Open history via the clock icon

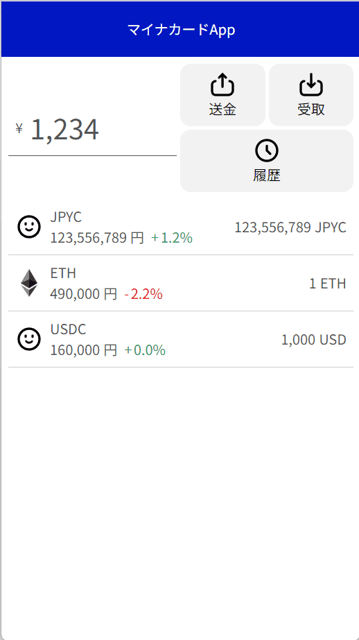coord(267,150)
